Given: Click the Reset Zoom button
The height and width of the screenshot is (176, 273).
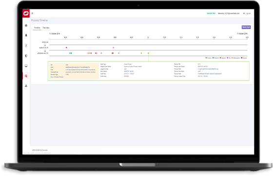Looking at the screenshot, I should pos(246,27).
